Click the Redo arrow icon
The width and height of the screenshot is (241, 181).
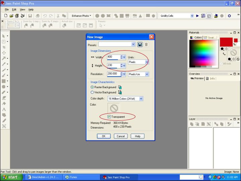click(x=51, y=16)
